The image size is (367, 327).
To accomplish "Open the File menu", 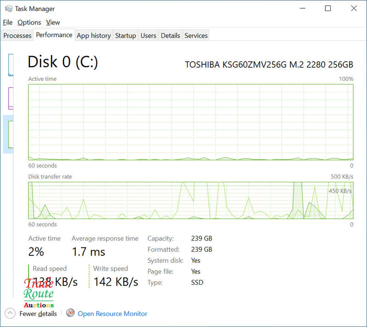I will (x=7, y=22).
